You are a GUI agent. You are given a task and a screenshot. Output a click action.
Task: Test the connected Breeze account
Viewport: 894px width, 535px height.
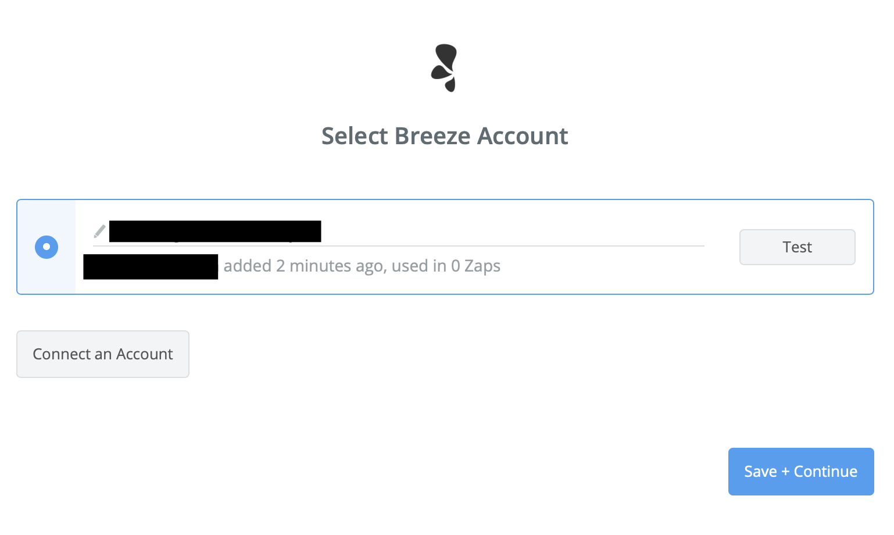(797, 247)
